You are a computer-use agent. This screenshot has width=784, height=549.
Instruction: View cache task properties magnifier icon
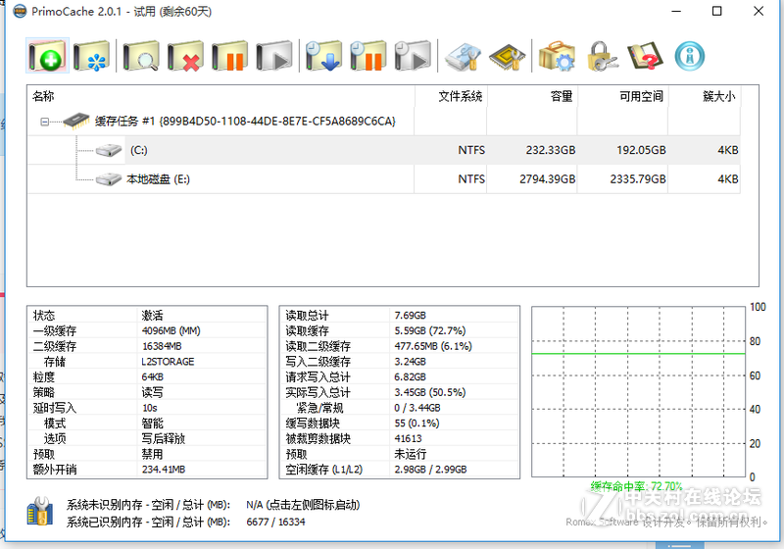(x=141, y=56)
